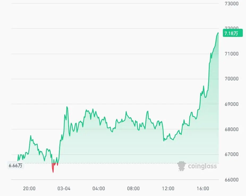The width and height of the screenshot is (246, 196).
Task: Click the 08:00 time axis label
Action: (133, 189)
